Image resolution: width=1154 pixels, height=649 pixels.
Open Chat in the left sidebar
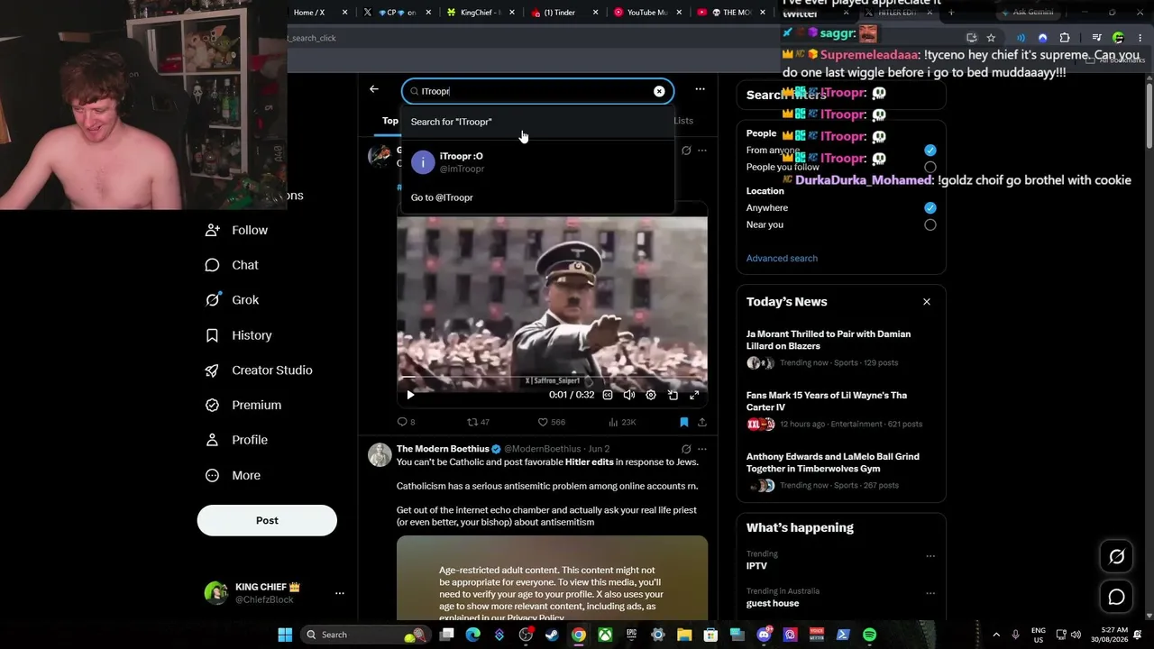232,265
